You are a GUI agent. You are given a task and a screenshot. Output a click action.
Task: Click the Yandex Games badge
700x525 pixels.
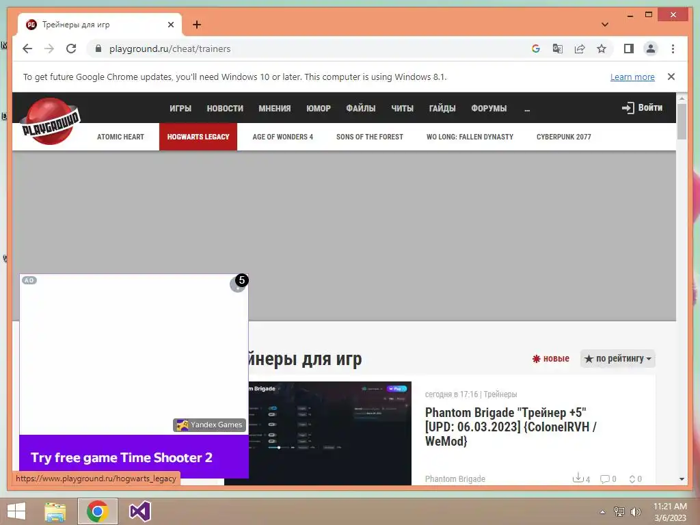[209, 425]
